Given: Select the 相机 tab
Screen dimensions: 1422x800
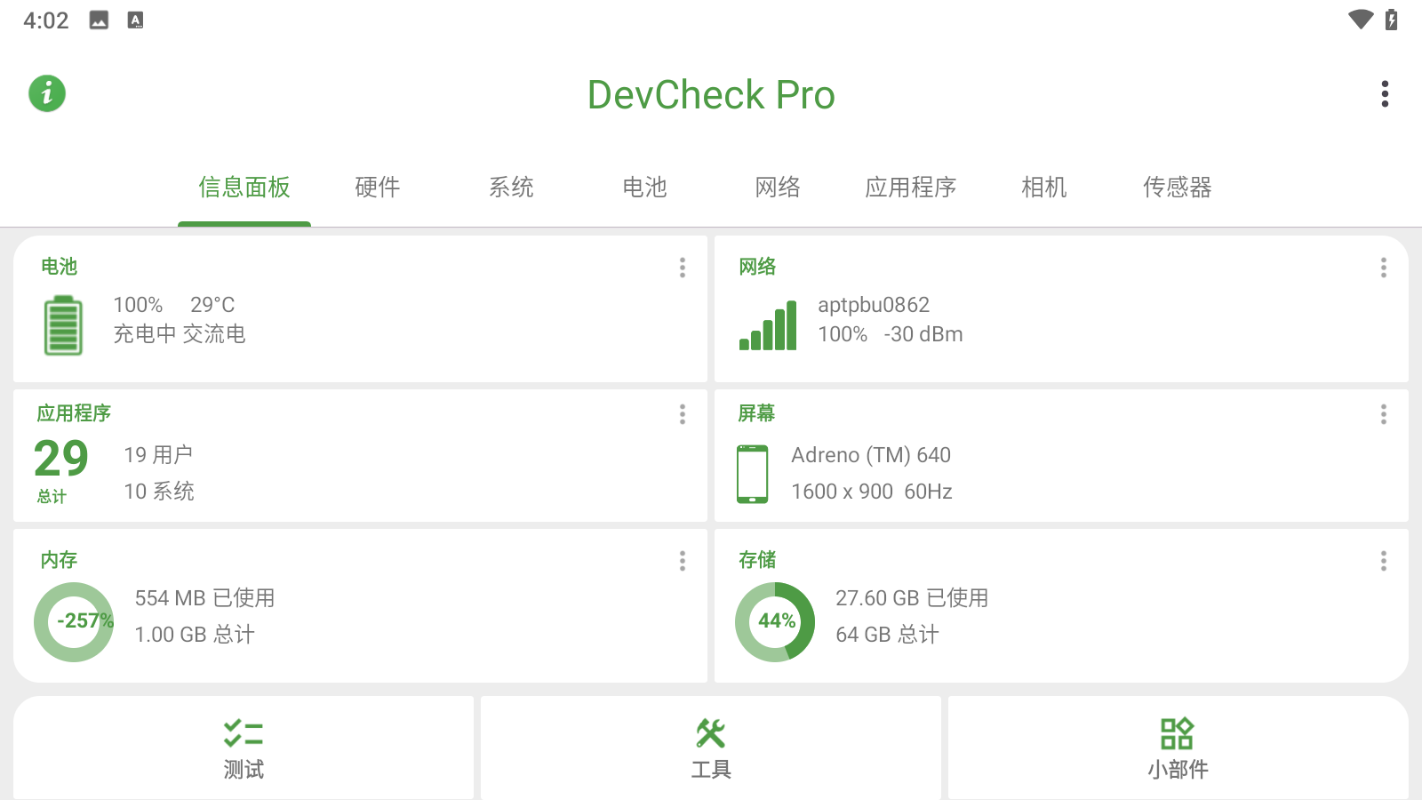Looking at the screenshot, I should 1043,188.
